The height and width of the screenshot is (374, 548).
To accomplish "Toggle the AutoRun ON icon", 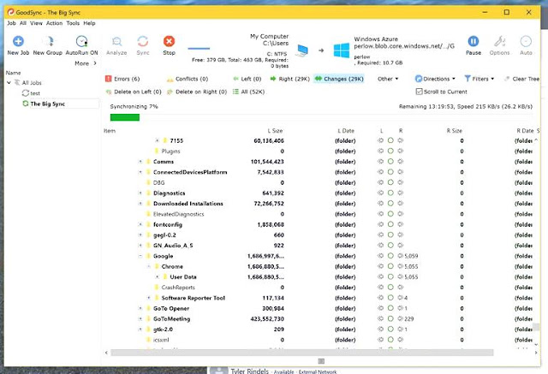I will (81, 42).
